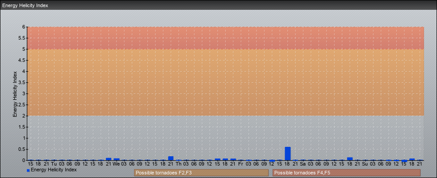Click the y-axis value 0.5
Image resolution: width=437 pixels, height=178 pixels.
pos(22,149)
